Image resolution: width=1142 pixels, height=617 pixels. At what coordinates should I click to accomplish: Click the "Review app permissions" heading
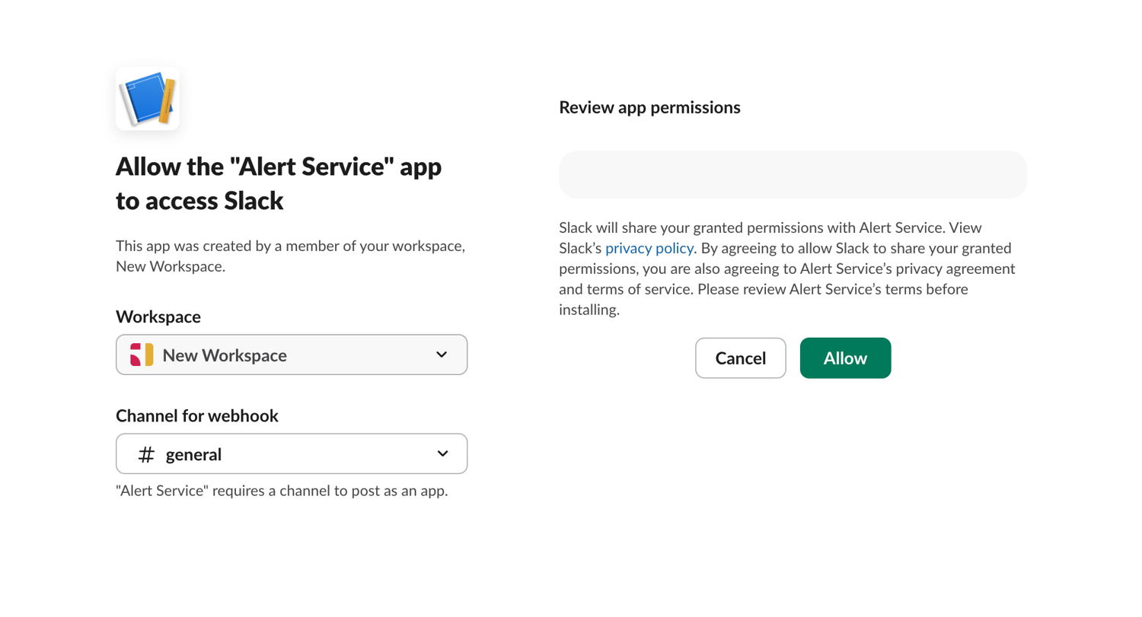click(x=649, y=107)
